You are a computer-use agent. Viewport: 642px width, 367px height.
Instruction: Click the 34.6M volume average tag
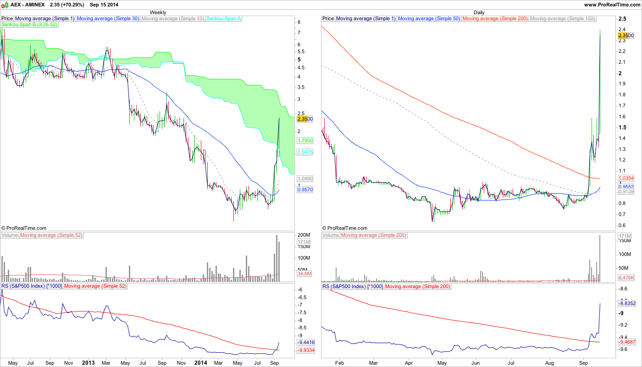pos(304,274)
